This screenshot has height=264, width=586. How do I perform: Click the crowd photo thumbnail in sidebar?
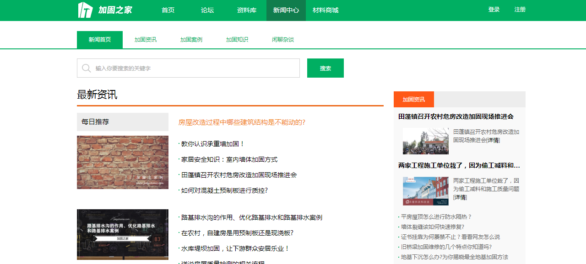pos(425,141)
